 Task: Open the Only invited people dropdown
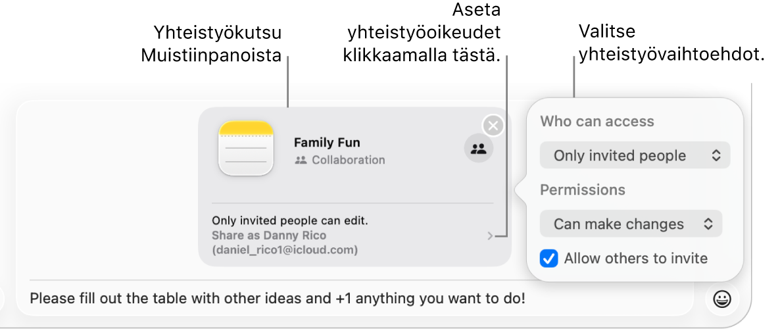tap(634, 156)
